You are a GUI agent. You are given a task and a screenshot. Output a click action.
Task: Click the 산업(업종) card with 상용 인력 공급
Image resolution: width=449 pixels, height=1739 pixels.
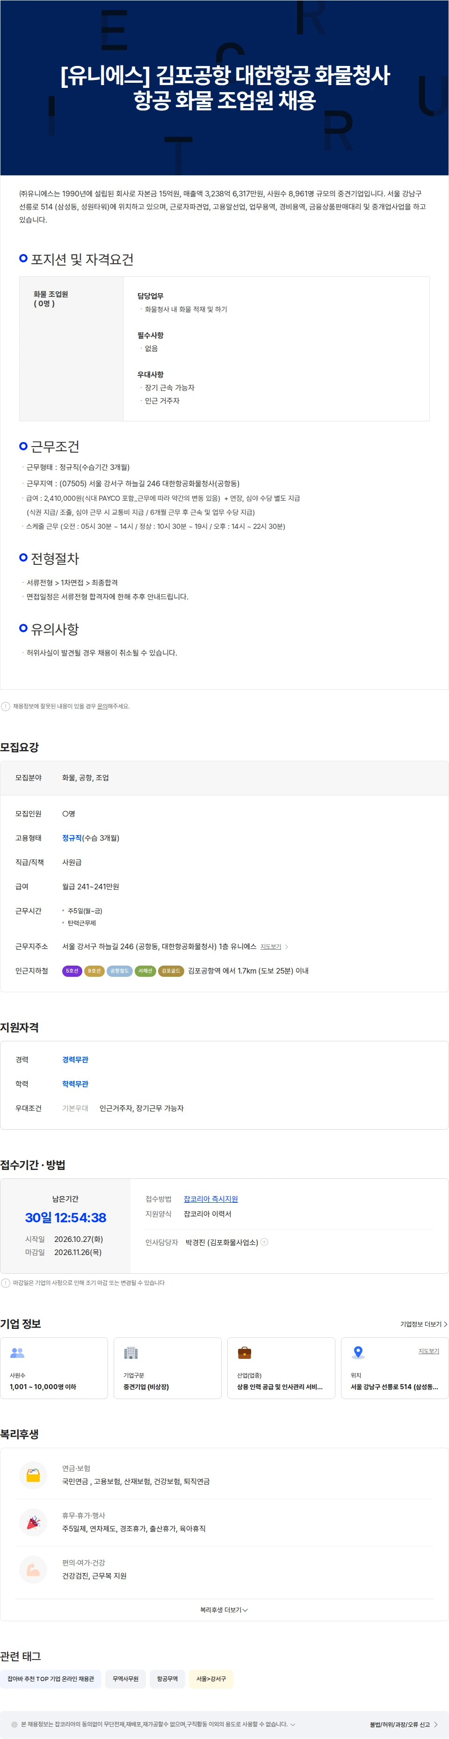pos(281,1368)
